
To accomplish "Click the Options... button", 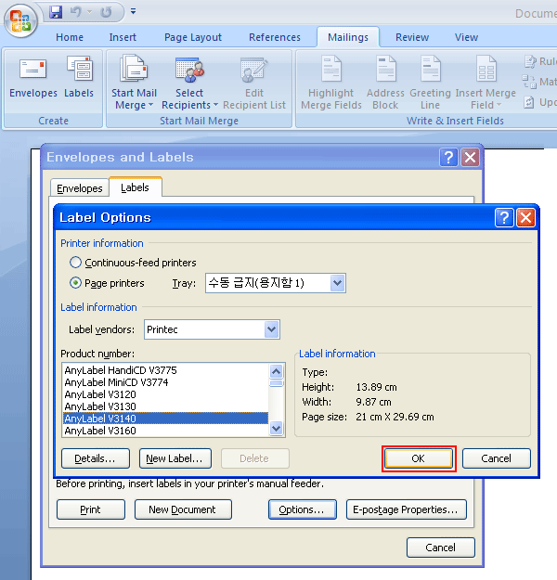I will tap(303, 509).
